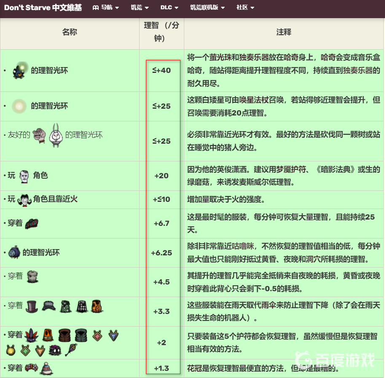Image resolution: width=385 pixels, height=378 pixels.
Task: Click the 理智 (/分钟) column header
Action: point(162,32)
